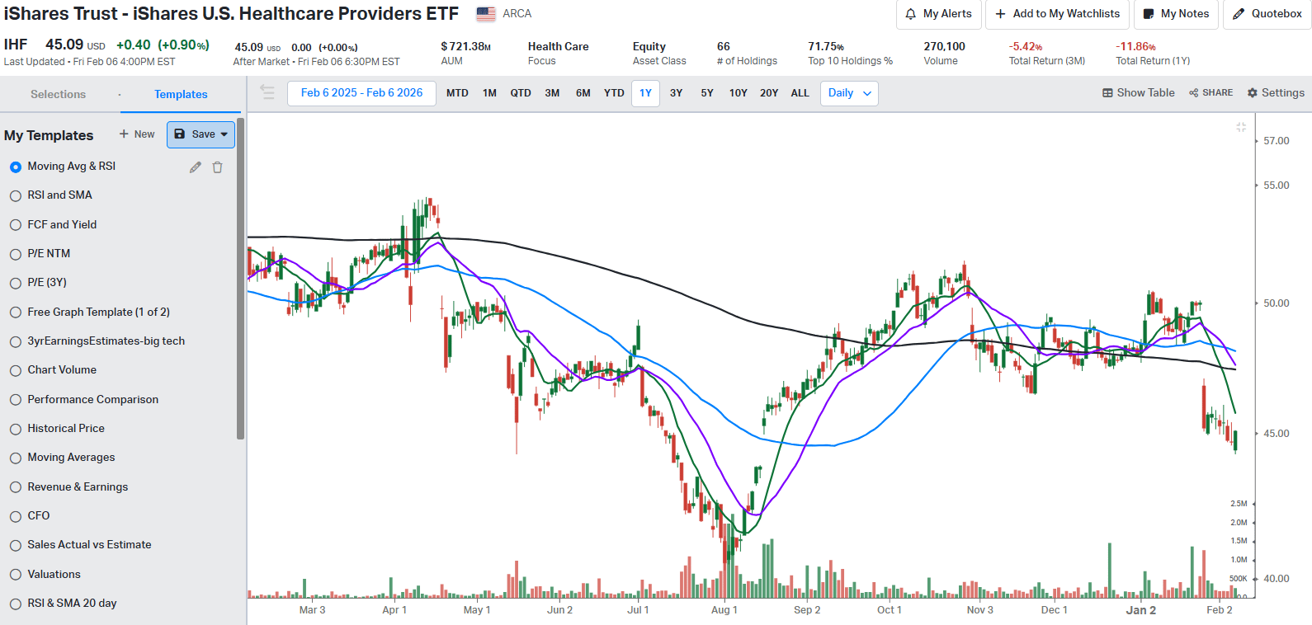1312x625 pixels.
Task: Select the Moving Averages template radio
Action: (16, 458)
